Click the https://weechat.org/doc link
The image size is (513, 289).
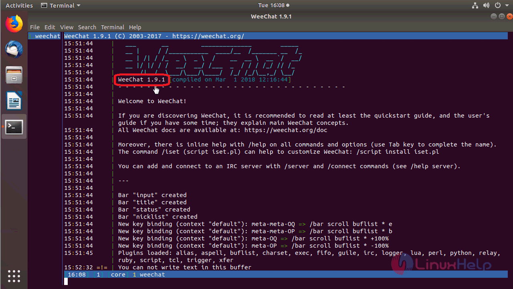coord(286,130)
